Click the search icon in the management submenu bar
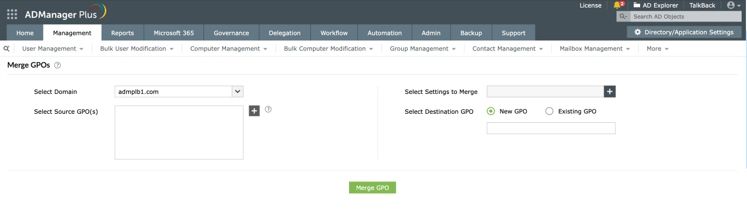Screen dimensions: 747x220 pyautogui.click(x=6, y=48)
